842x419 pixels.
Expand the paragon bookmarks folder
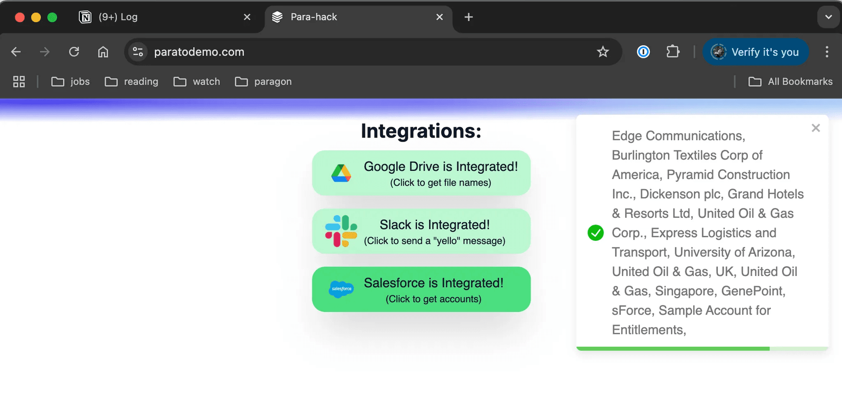pos(264,82)
